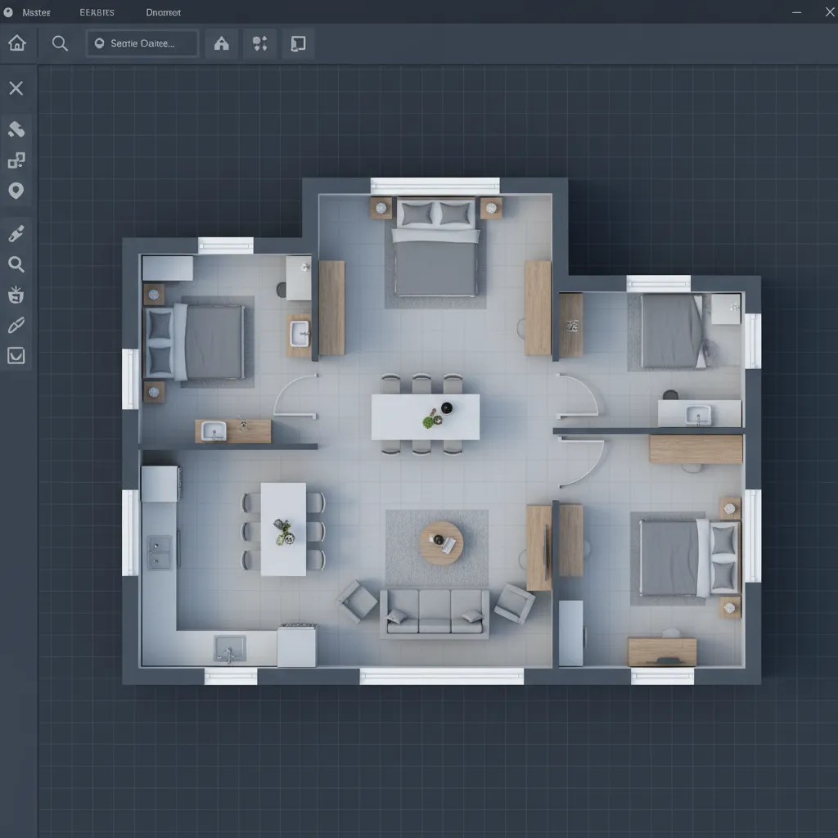Open the Dnarset menu item

point(163,12)
